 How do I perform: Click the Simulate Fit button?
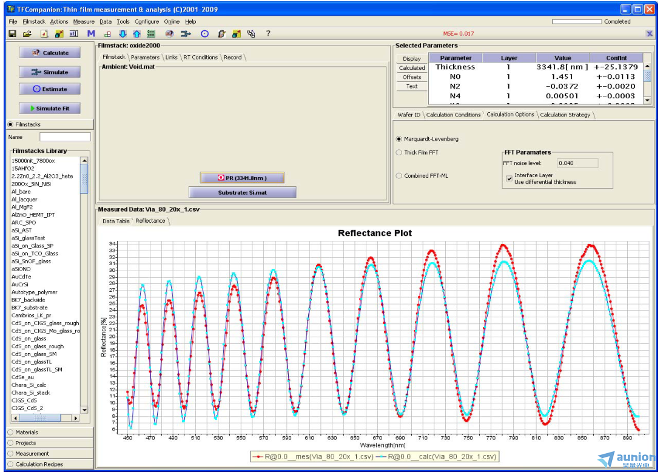[x=50, y=108]
